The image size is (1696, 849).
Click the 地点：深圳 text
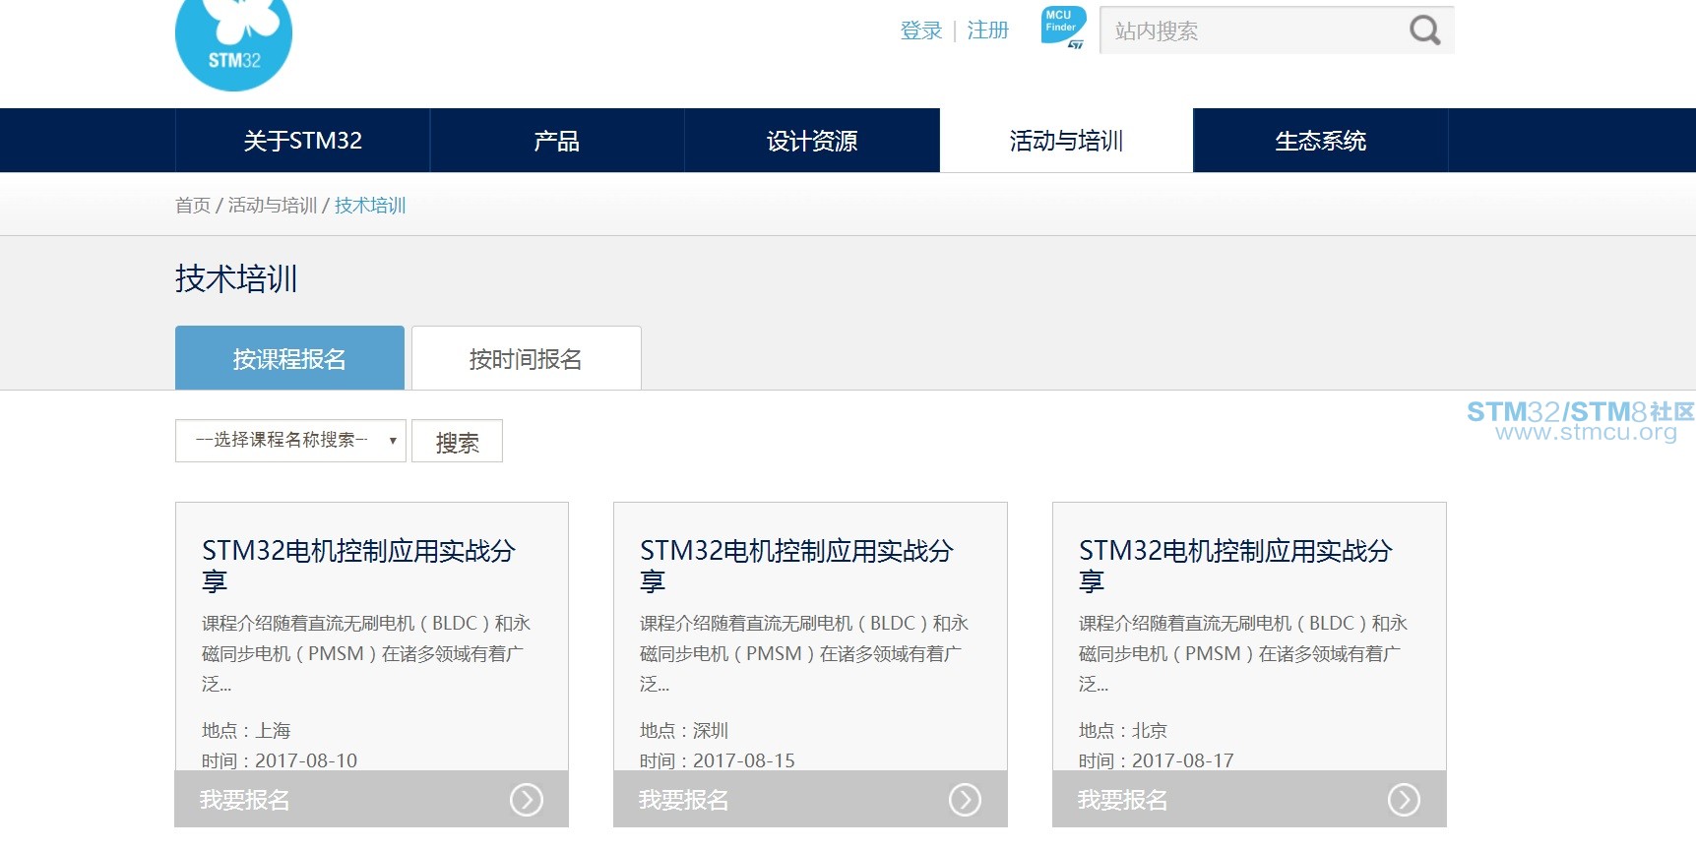click(684, 730)
